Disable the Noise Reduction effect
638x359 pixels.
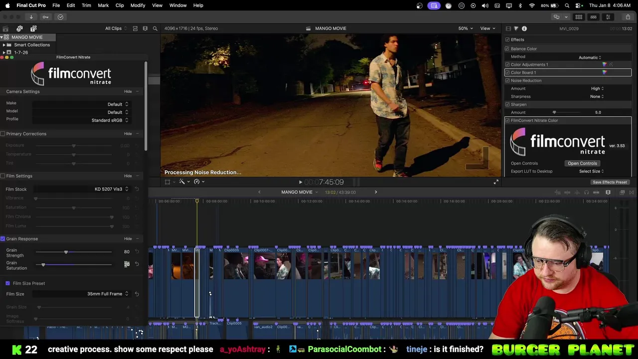507,80
